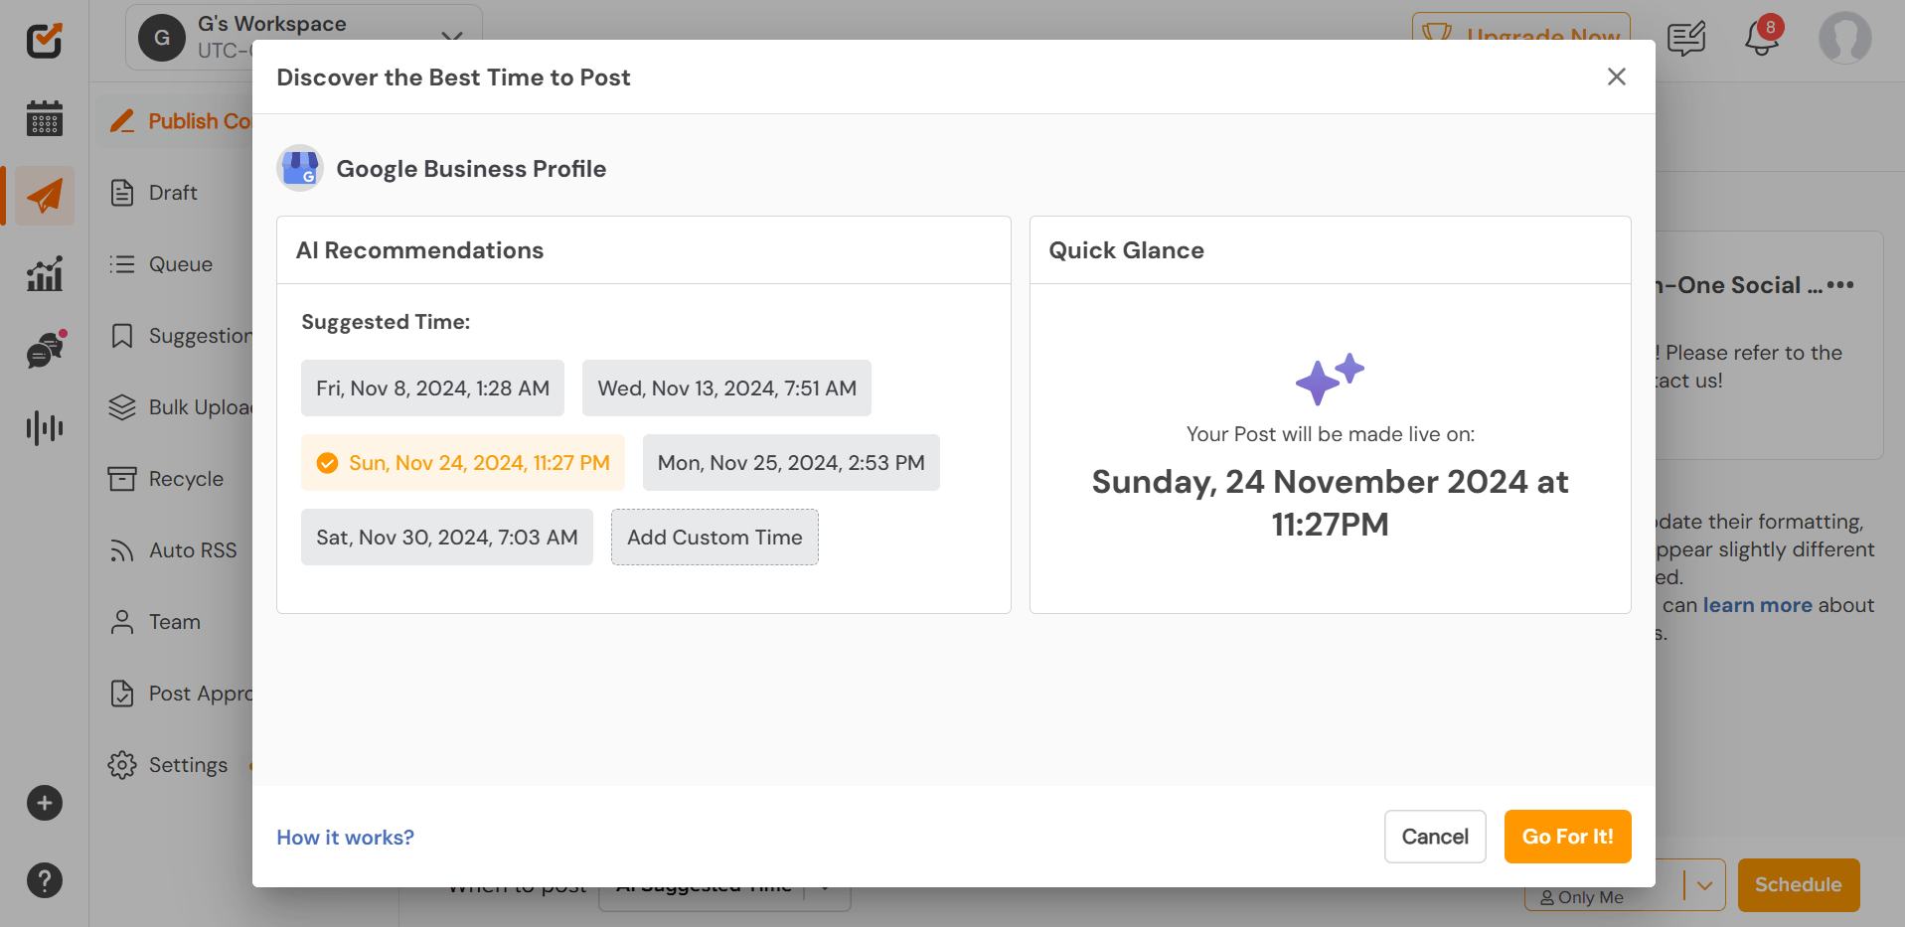Image resolution: width=1905 pixels, height=927 pixels.
Task: Click the G workspace avatar
Action: click(162, 38)
